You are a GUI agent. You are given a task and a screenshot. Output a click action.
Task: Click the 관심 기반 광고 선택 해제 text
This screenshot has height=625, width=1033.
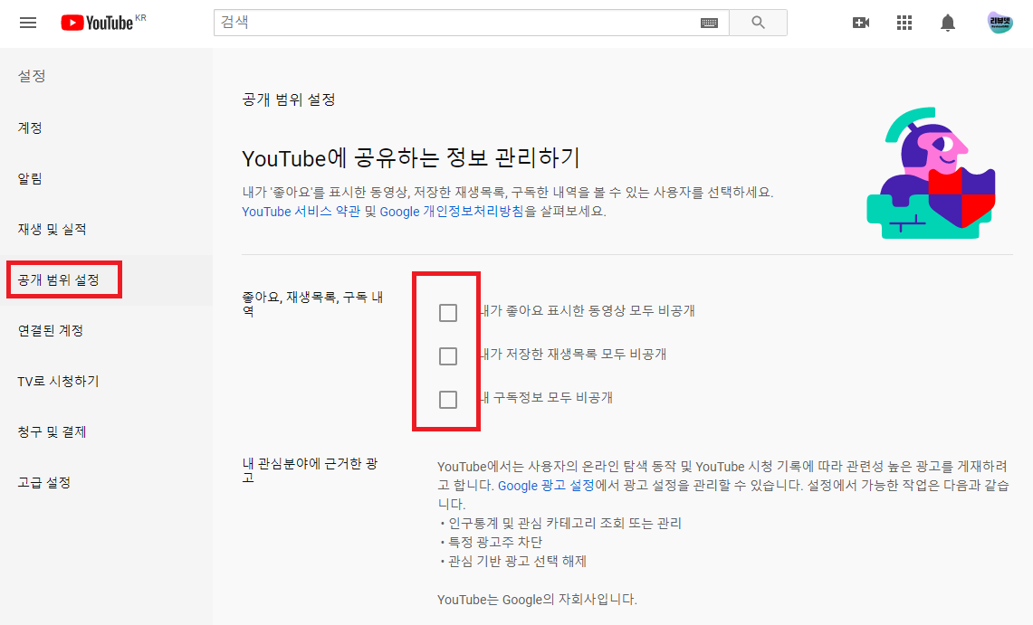[517, 561]
